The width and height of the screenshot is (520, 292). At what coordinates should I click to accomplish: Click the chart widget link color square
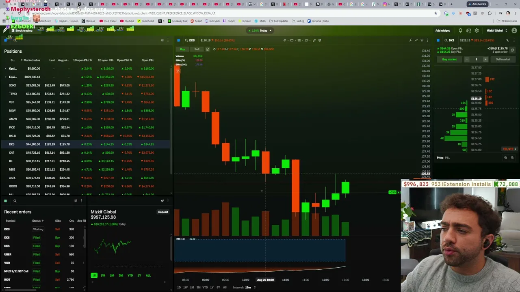coord(178,40)
